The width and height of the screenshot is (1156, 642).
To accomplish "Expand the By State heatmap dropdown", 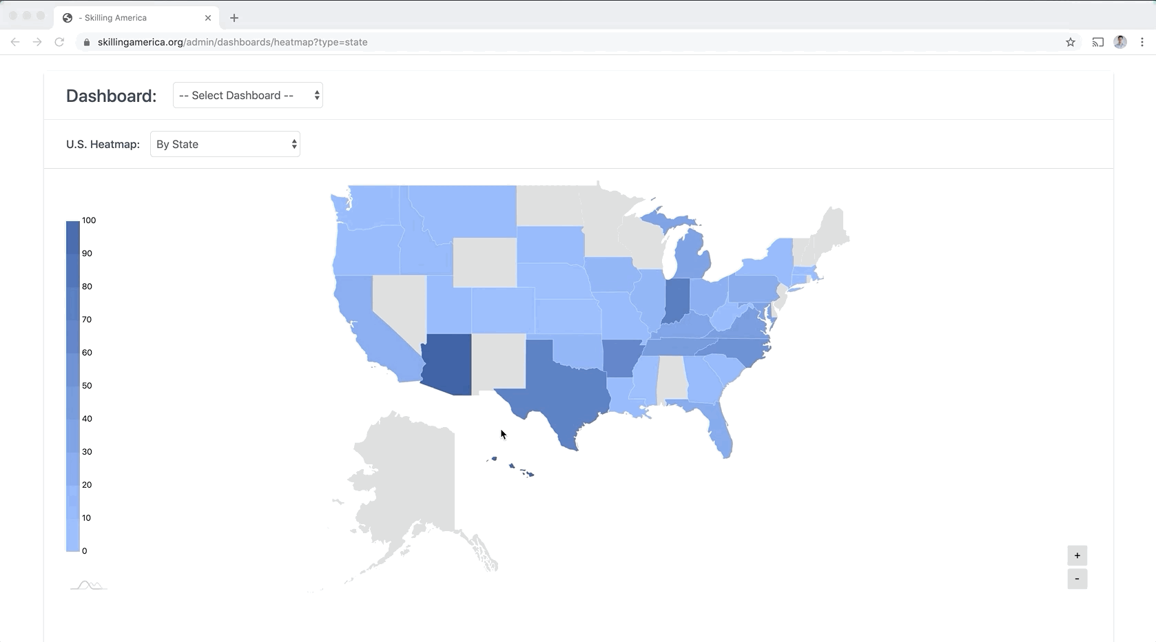I will pyautogui.click(x=225, y=145).
